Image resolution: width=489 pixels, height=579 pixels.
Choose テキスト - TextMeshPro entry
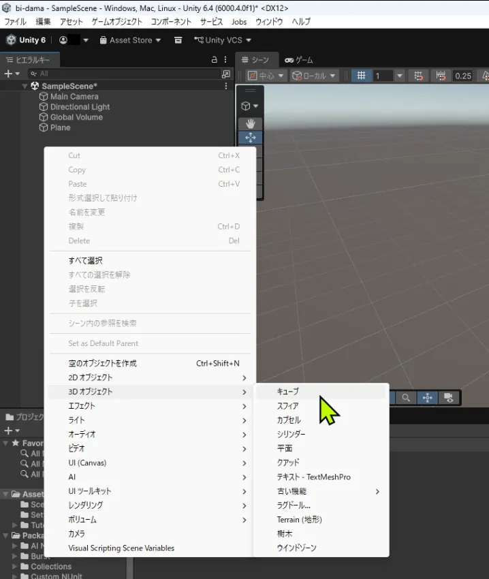coord(321,477)
